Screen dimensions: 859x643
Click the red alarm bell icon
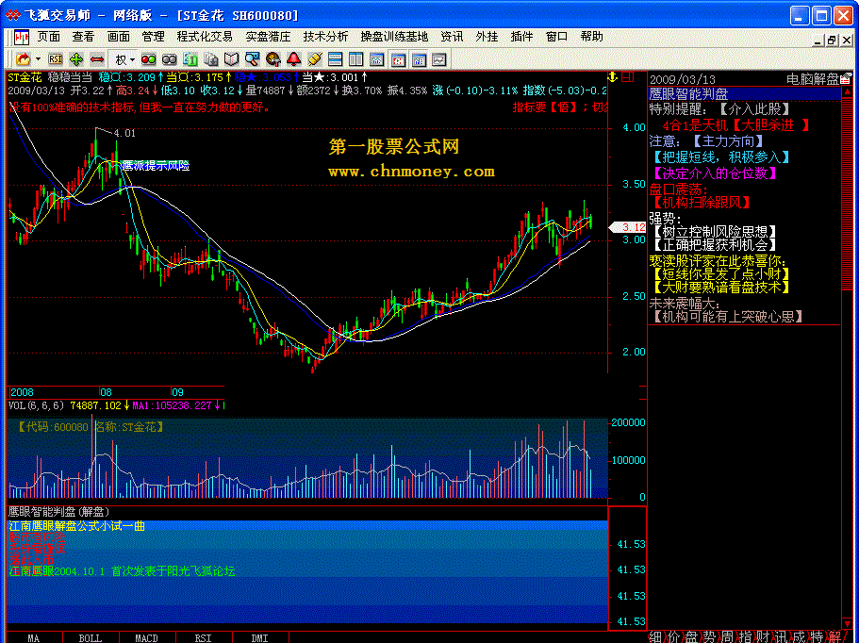(x=293, y=59)
